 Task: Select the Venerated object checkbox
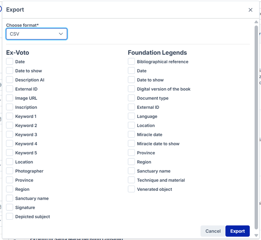[131, 189]
